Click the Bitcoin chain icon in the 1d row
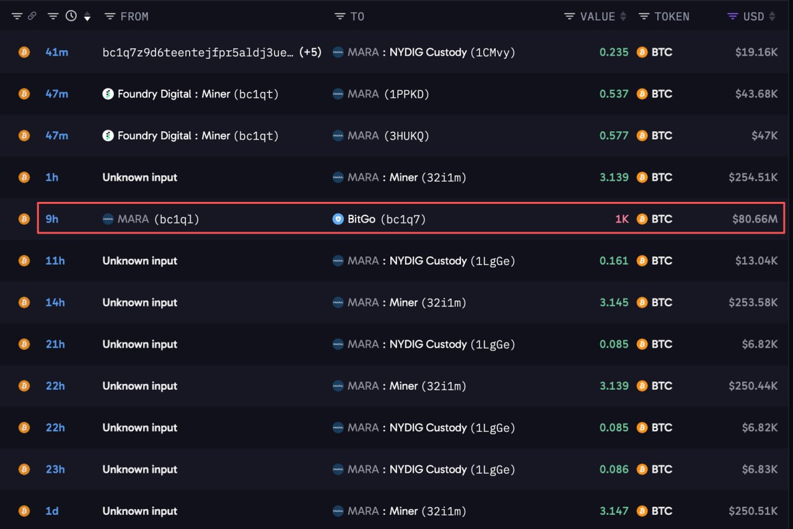The image size is (793, 529). point(24,511)
